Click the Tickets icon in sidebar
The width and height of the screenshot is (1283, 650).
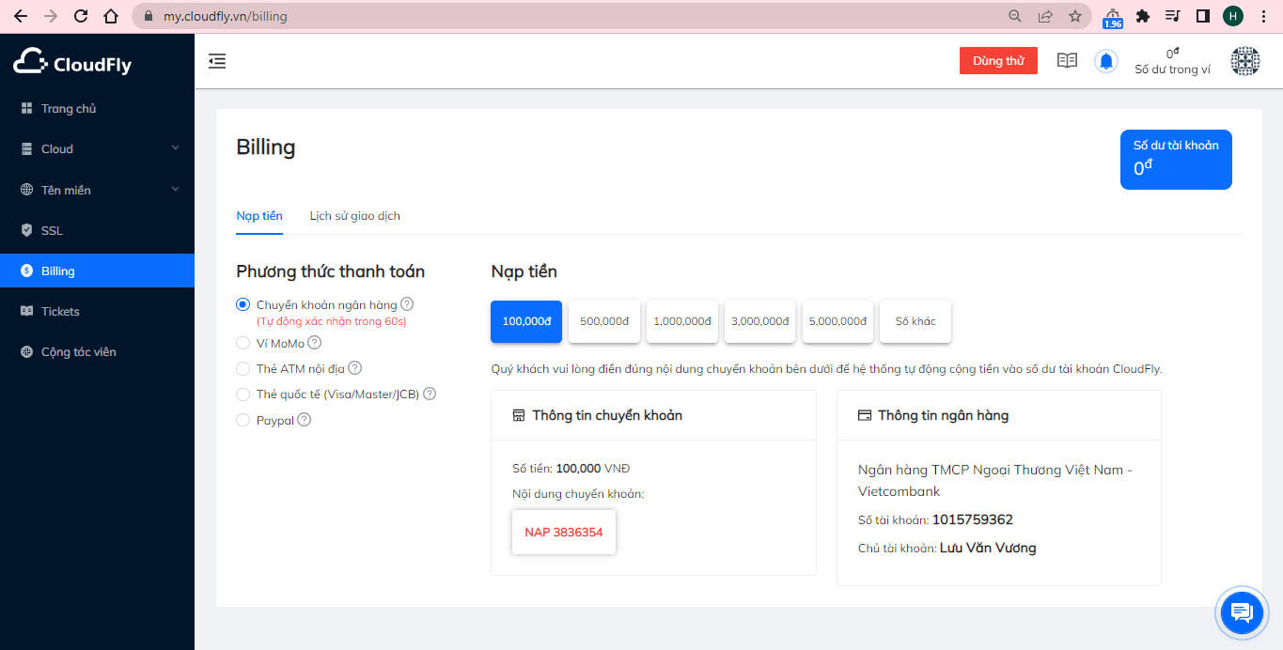click(26, 311)
